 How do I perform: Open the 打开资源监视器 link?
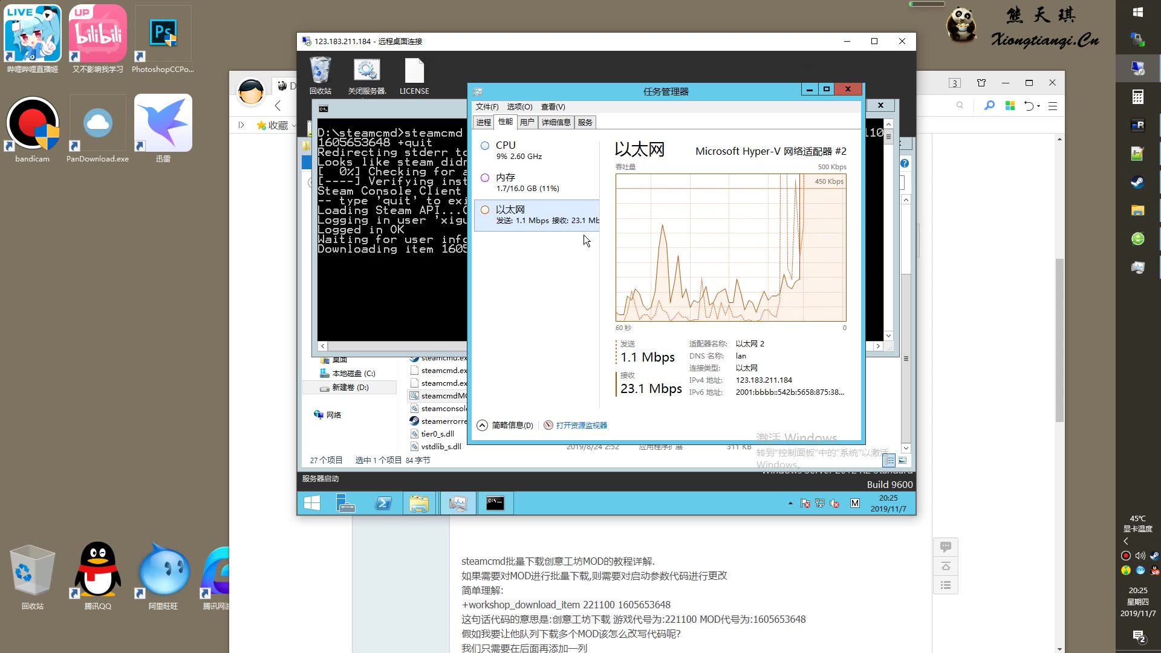pyautogui.click(x=575, y=425)
